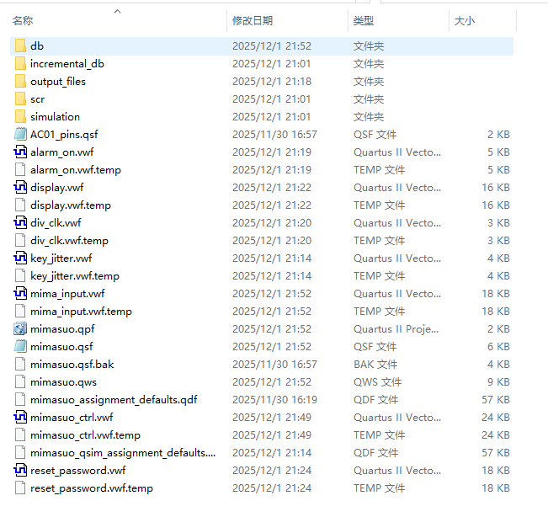The width and height of the screenshot is (548, 517).
Task: Click the alarm_on.vwf.temp file icon
Action: tap(20, 169)
